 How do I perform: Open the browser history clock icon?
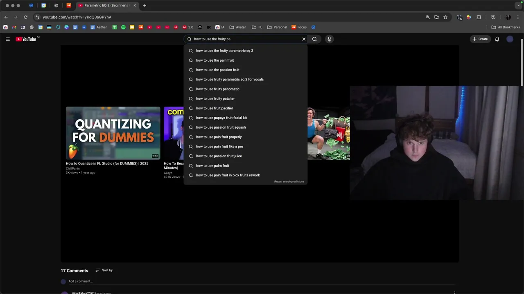[493, 17]
